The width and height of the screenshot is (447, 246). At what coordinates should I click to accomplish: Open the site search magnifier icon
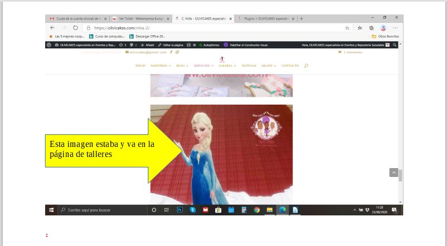point(306,66)
